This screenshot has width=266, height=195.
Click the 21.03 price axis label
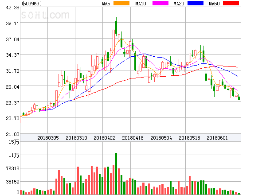click(12, 134)
